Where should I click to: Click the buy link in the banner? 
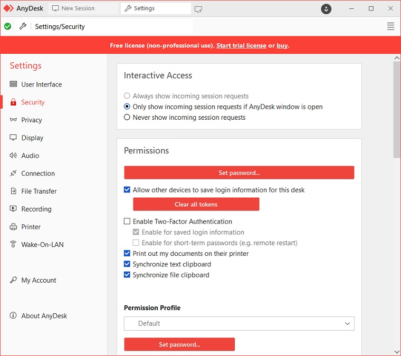click(282, 45)
